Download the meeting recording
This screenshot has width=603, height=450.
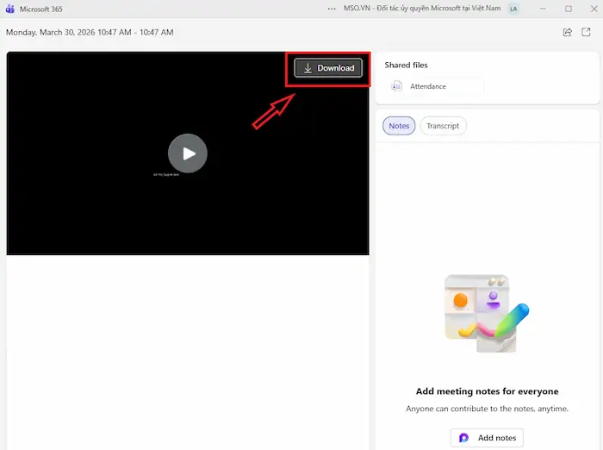[328, 68]
